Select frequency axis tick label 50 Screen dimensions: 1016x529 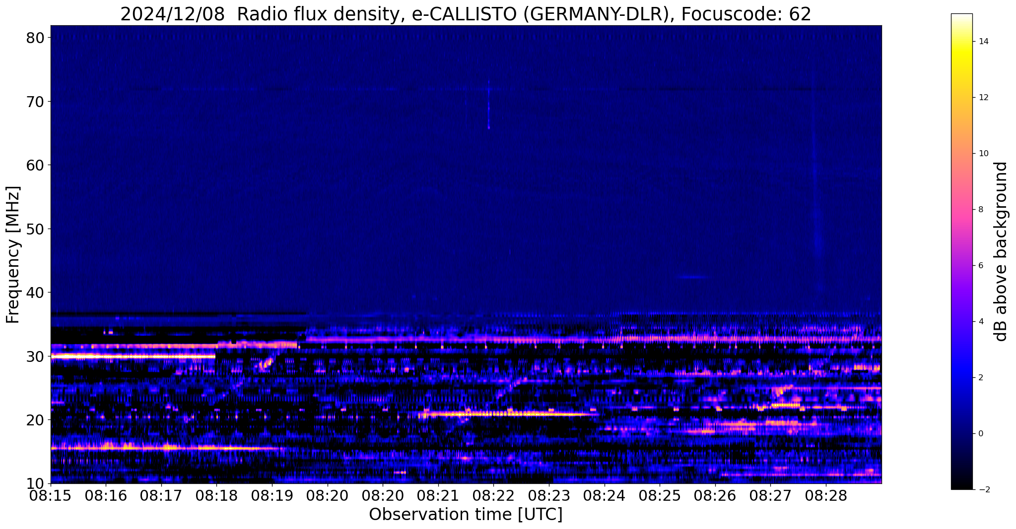pos(36,229)
